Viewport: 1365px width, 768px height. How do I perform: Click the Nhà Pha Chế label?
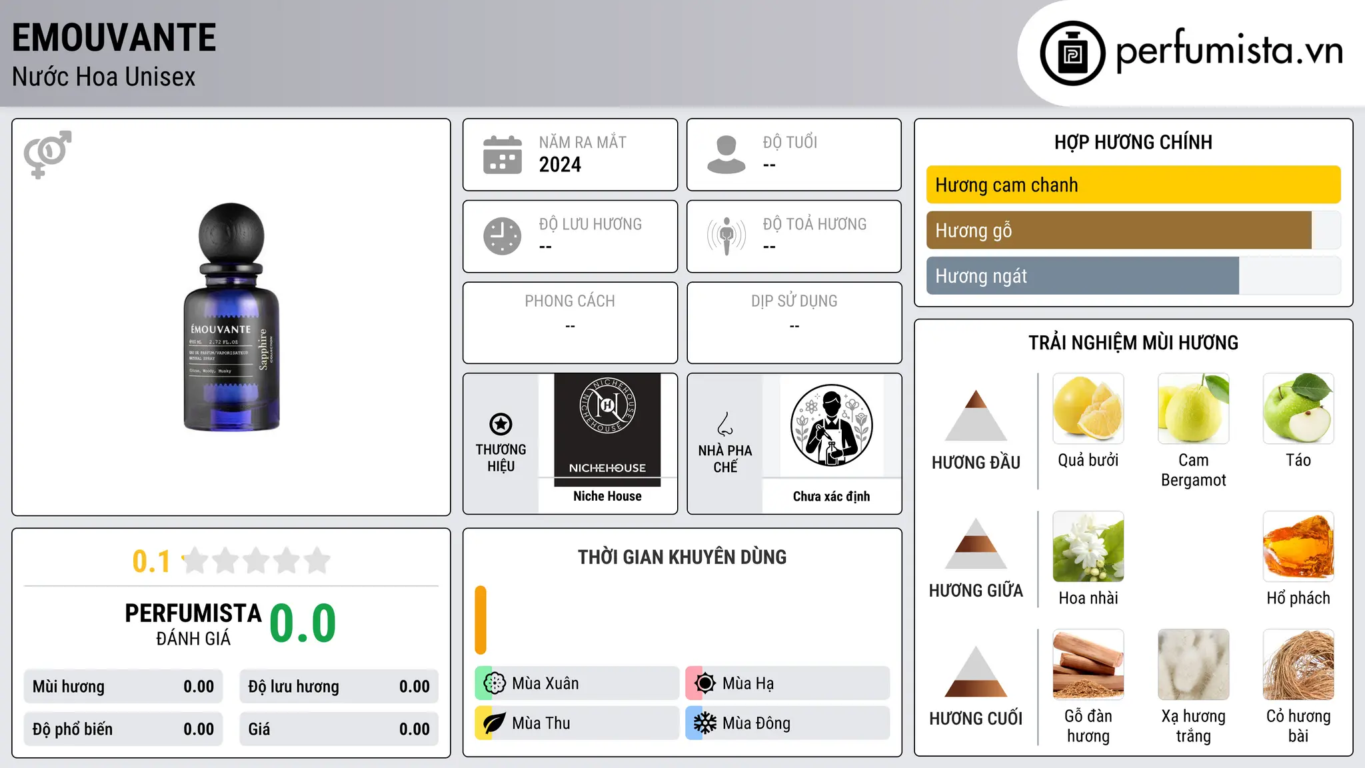click(x=725, y=458)
